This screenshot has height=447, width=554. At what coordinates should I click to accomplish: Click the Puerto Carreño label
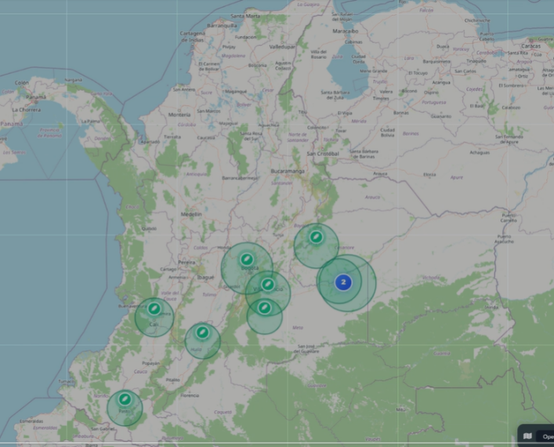[x=509, y=218]
